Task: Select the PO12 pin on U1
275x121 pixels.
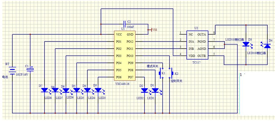Action: point(130,42)
